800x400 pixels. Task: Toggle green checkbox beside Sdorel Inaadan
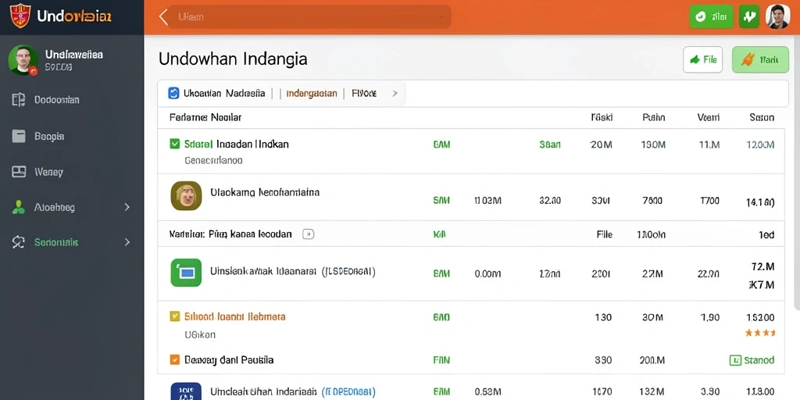(x=174, y=144)
